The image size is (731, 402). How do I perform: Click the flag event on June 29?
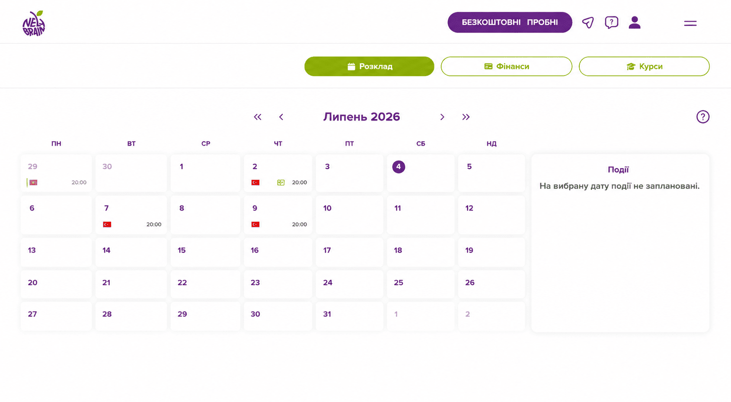click(x=33, y=182)
